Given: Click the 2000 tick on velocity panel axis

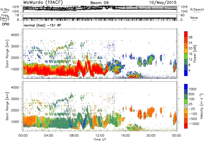Looking at the screenshot, I should 15,110.
